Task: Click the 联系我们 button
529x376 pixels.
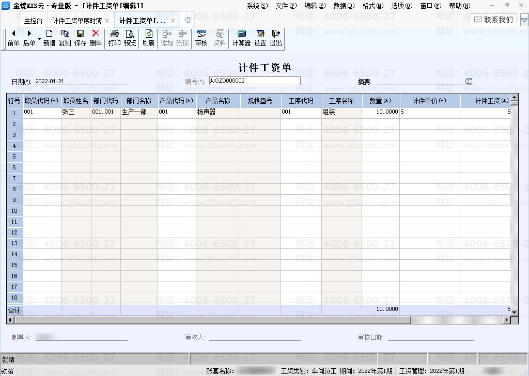Action: (x=493, y=20)
